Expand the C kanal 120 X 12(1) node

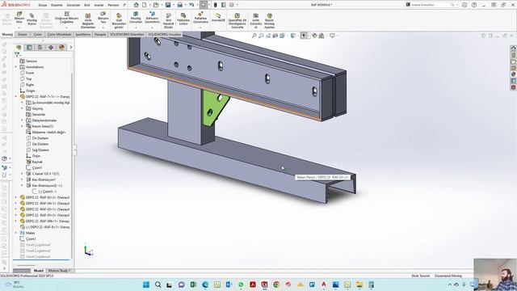point(22,174)
